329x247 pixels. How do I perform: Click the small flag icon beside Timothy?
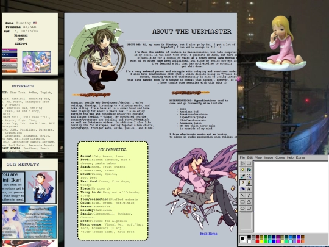[x=35, y=23]
